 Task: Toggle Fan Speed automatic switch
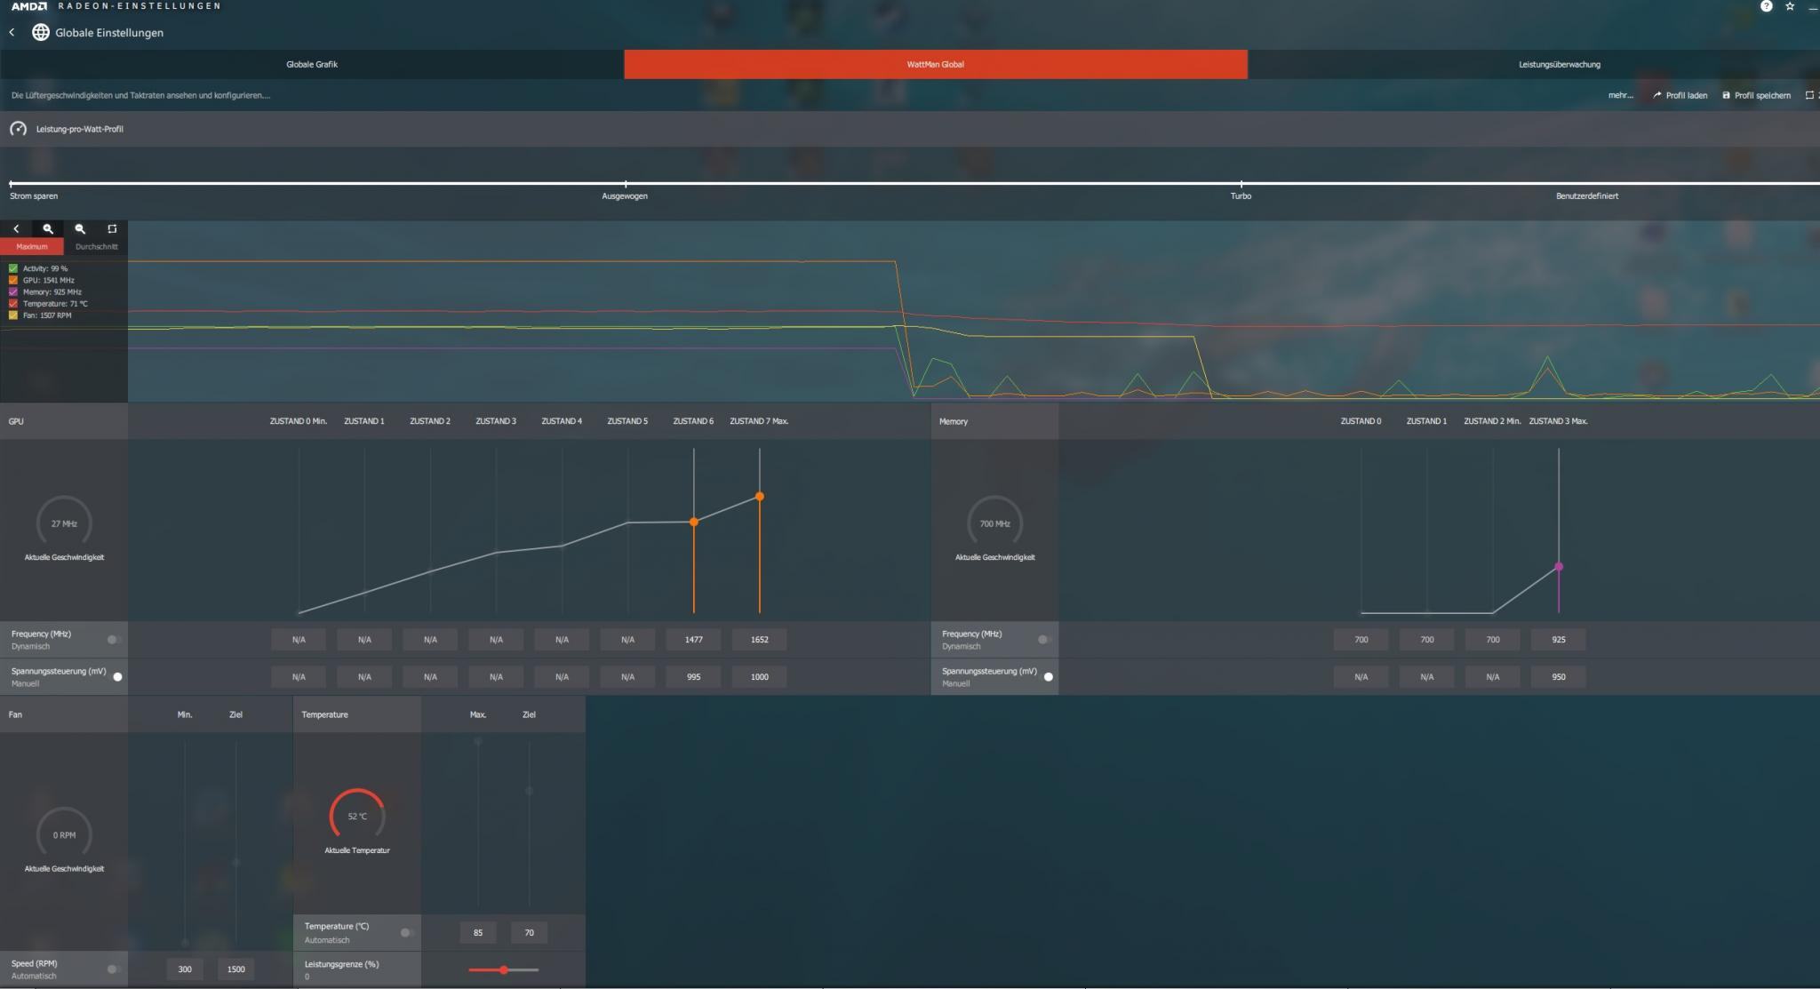114,969
